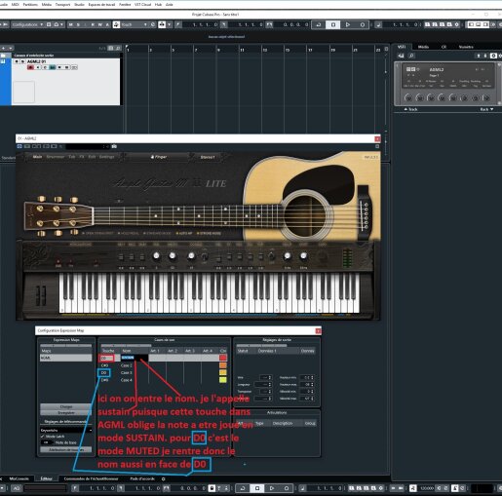Switch to the Média tab in right panel

pyautogui.click(x=423, y=47)
